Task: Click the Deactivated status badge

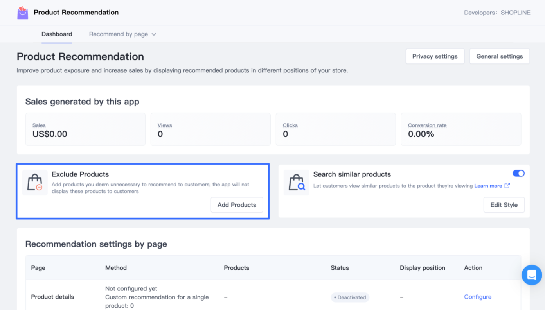Action: pos(350,297)
